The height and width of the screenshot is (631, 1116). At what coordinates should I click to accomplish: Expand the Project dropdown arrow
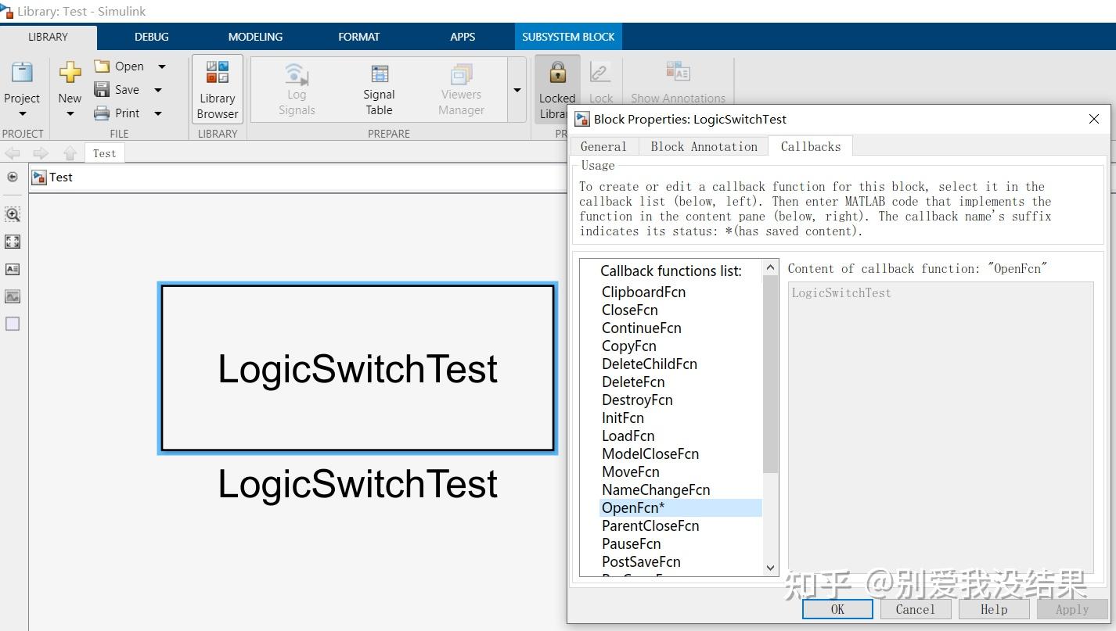point(22,114)
